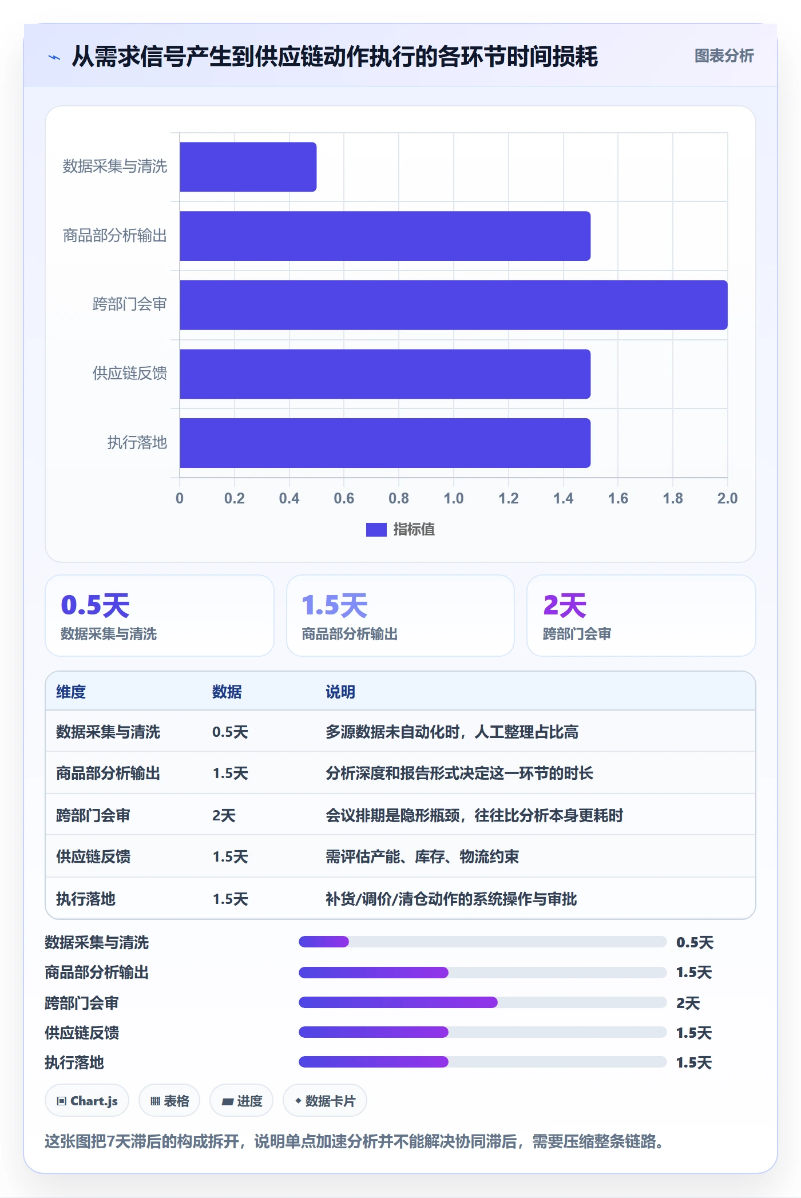Click the lightning icon beside the title
The width and height of the screenshot is (801, 1198).
click(x=54, y=57)
